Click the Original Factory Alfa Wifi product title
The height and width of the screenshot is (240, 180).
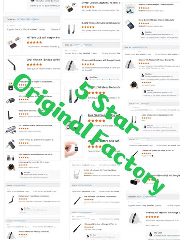pos(103,141)
